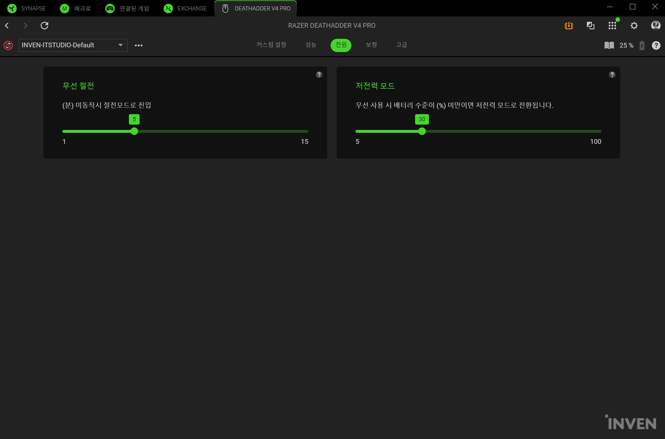Go to the EXCHANGE tab
This screenshot has width=665, height=439.
(185, 8)
